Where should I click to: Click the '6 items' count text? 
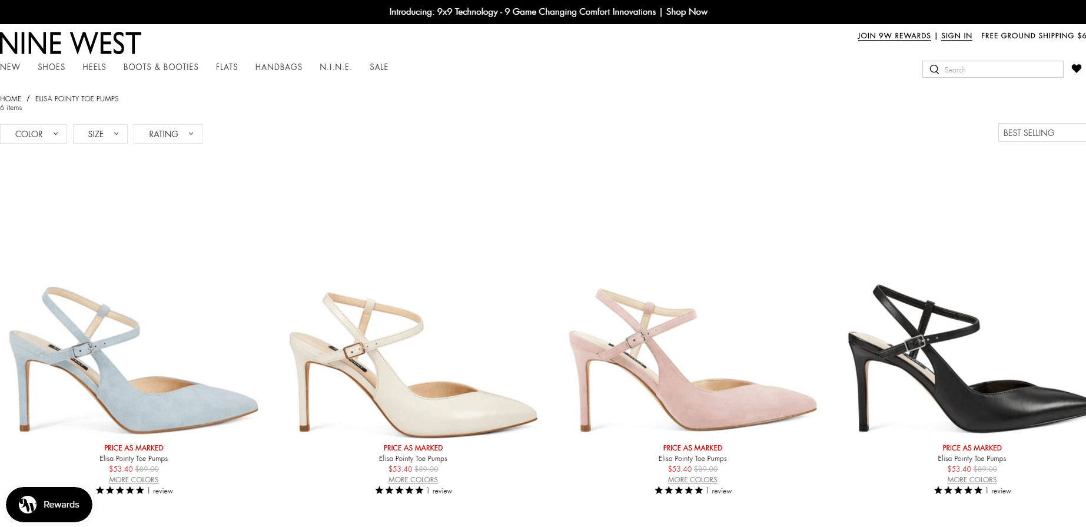pos(11,108)
